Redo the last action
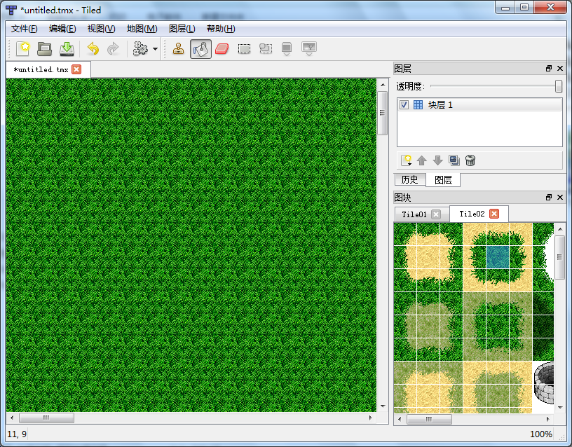Image resolution: width=572 pixels, height=447 pixels. (x=113, y=48)
